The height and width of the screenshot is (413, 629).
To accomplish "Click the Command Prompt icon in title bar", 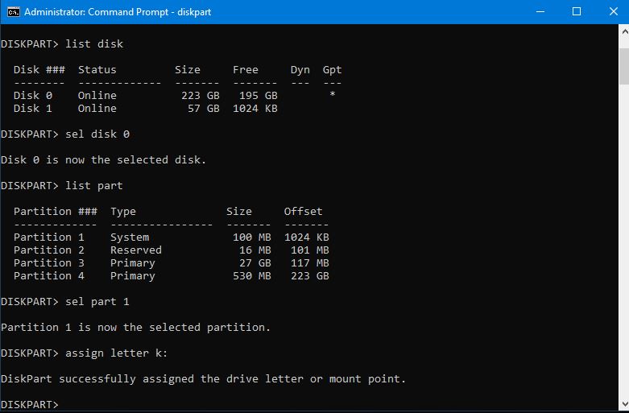I will (12, 12).
